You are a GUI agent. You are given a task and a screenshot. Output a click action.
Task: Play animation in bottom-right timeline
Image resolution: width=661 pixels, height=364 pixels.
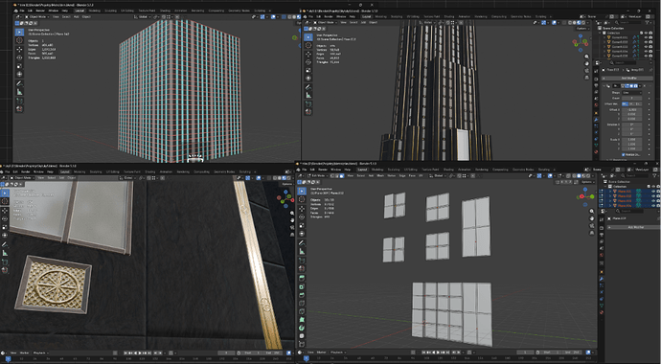coord(438,353)
